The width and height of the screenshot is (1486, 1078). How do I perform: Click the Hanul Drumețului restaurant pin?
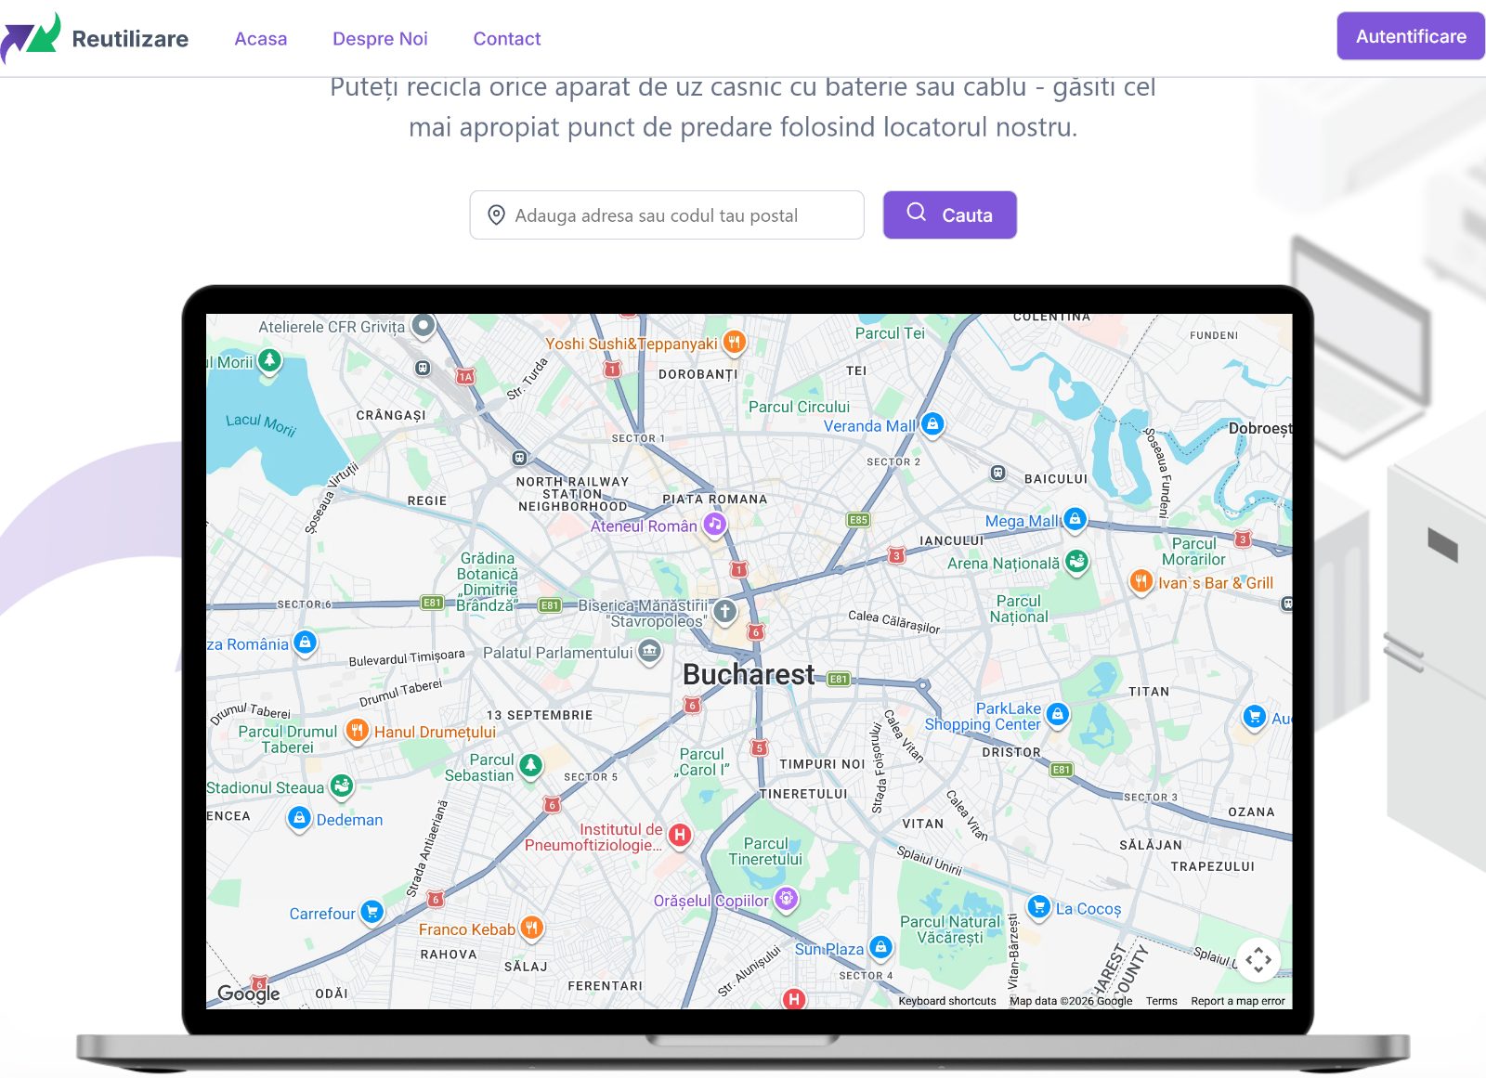click(357, 731)
